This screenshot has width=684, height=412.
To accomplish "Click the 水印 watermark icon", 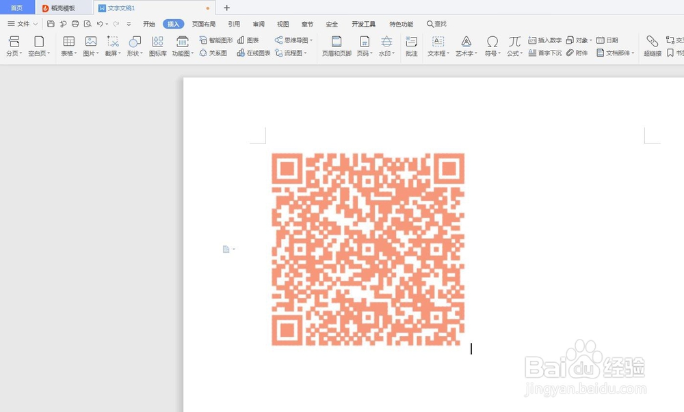I will coord(386,42).
